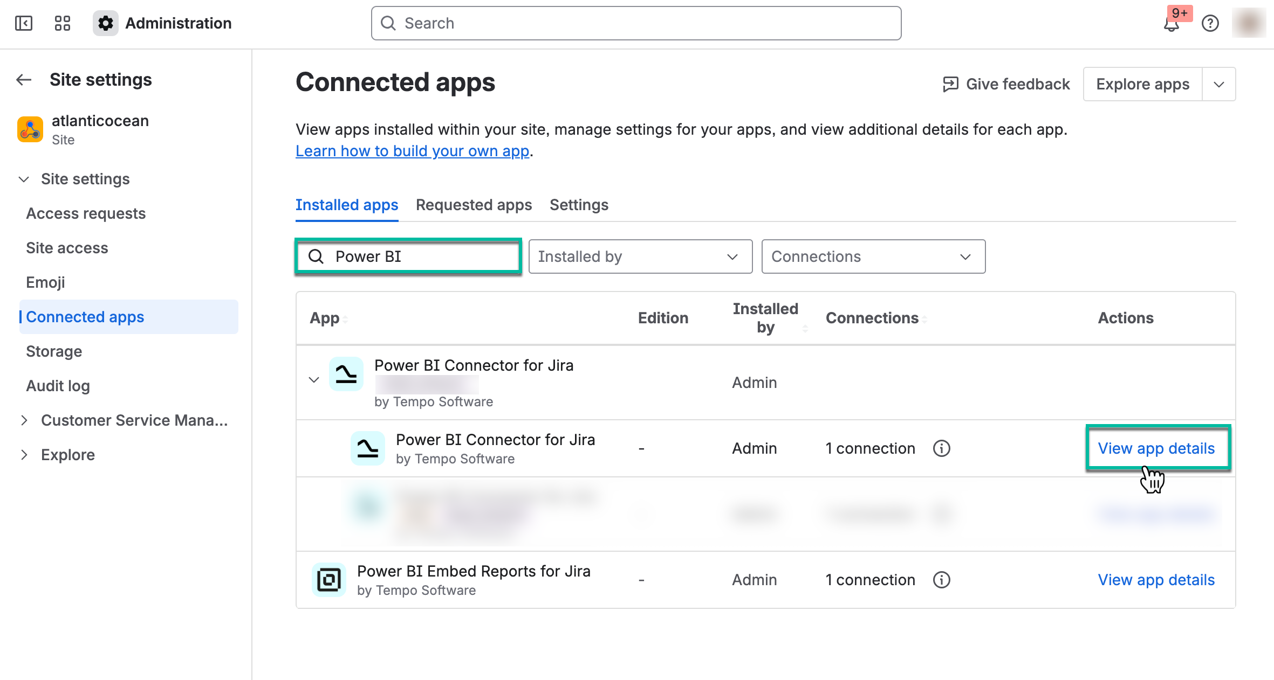Open the info tooltip next to 1 connection

tap(942, 448)
